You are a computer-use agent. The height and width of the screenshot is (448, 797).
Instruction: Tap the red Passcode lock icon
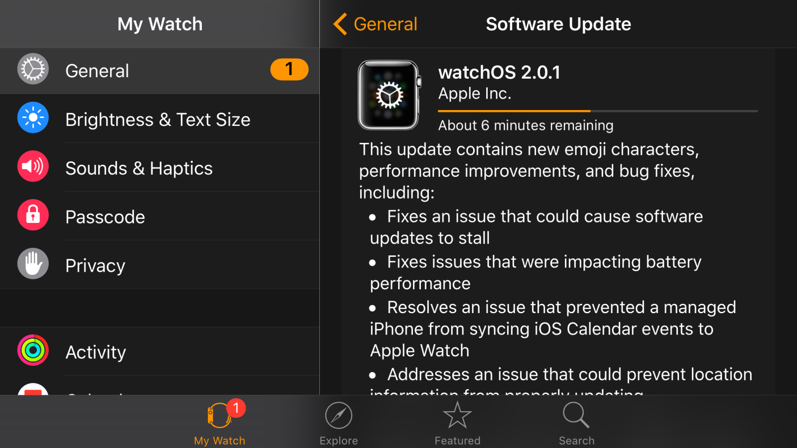click(x=33, y=215)
